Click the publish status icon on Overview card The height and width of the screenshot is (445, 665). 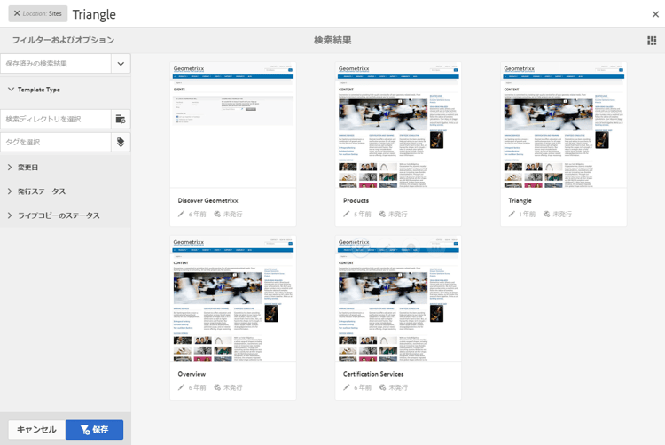click(217, 387)
